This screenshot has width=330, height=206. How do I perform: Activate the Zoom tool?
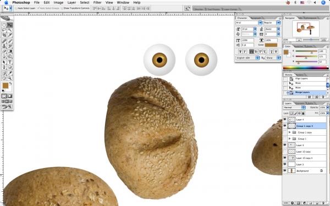point(10,78)
